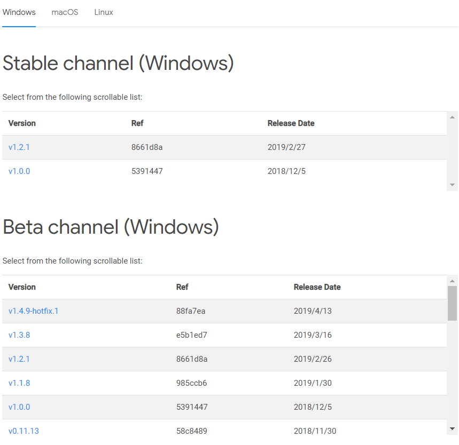
Task: Click beta list scrollbar down arrow
Action: 452,428
